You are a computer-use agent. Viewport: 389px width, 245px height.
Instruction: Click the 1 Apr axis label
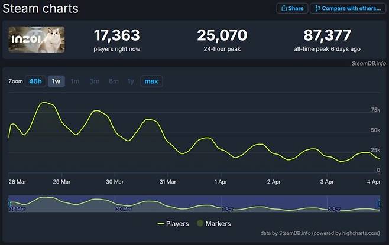tap(221, 182)
